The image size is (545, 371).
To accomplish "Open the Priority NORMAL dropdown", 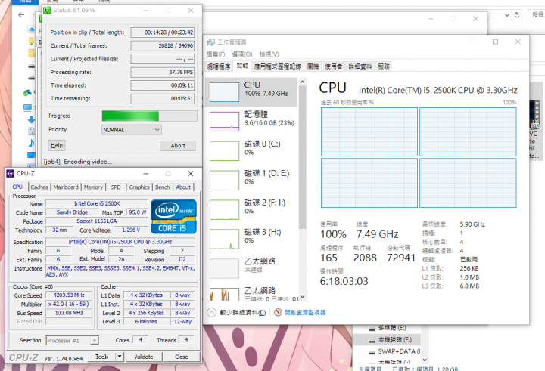I will tap(132, 130).
